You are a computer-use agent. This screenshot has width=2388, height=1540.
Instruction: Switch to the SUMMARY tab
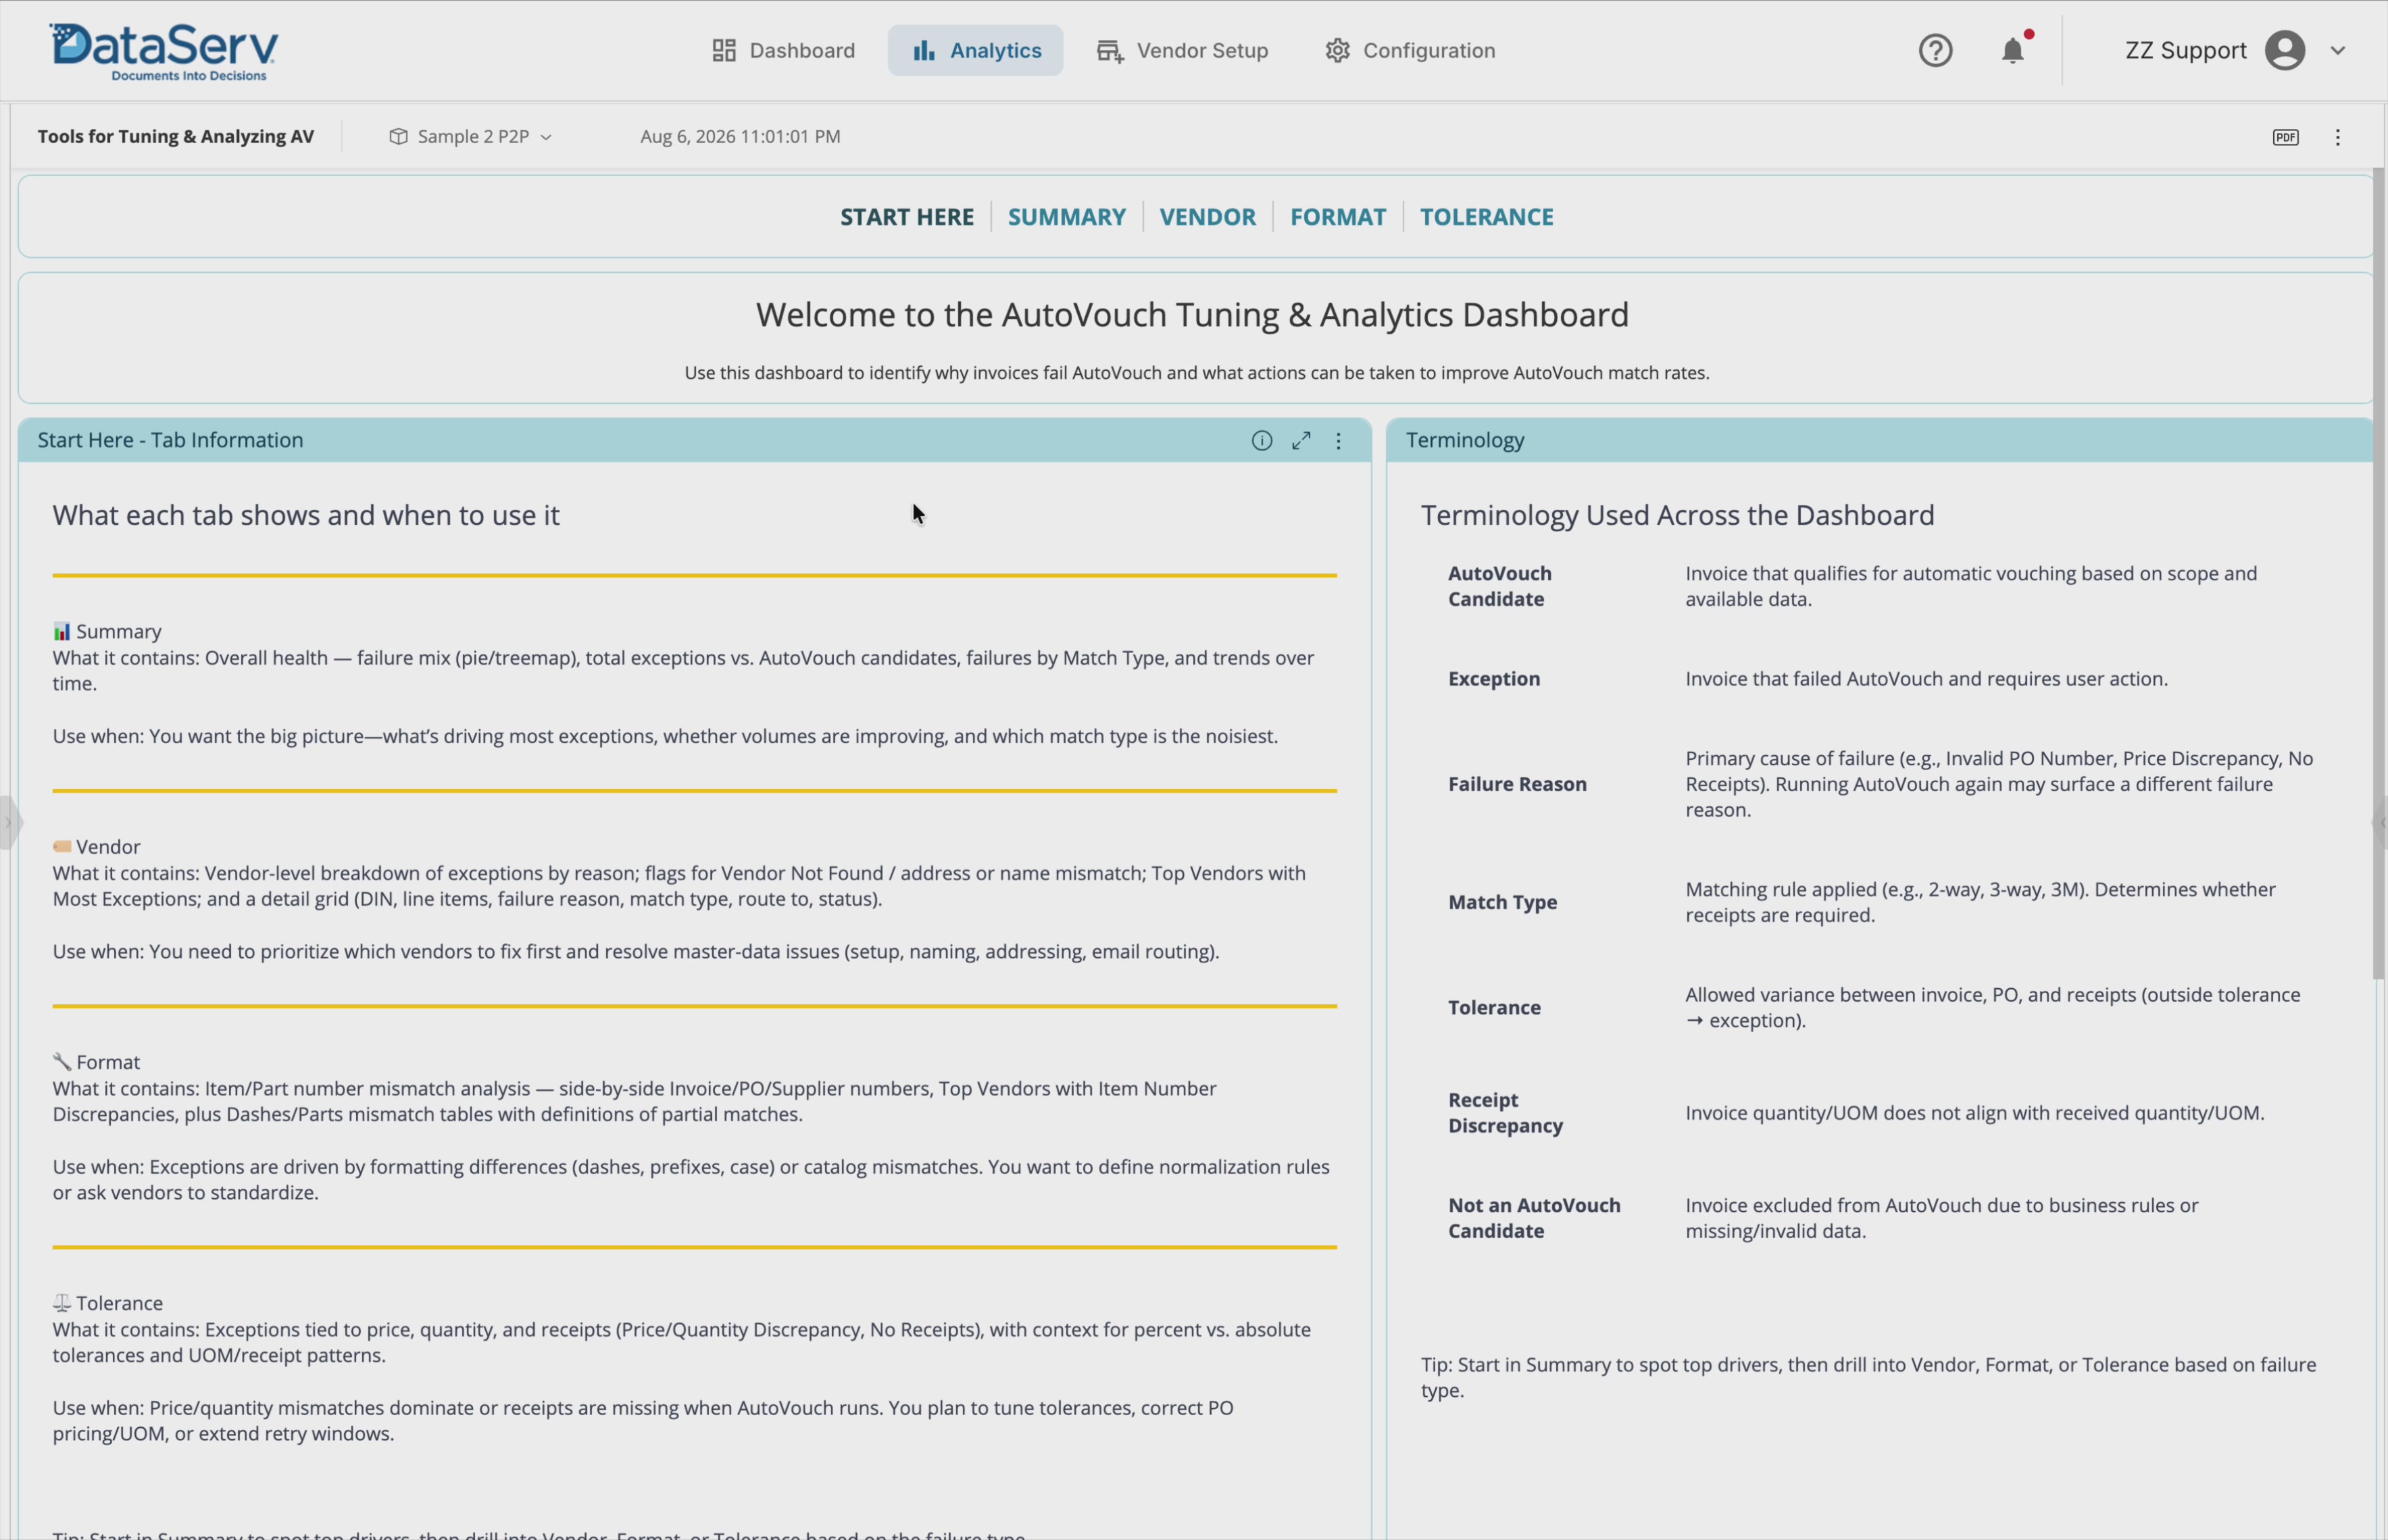coord(1066,217)
